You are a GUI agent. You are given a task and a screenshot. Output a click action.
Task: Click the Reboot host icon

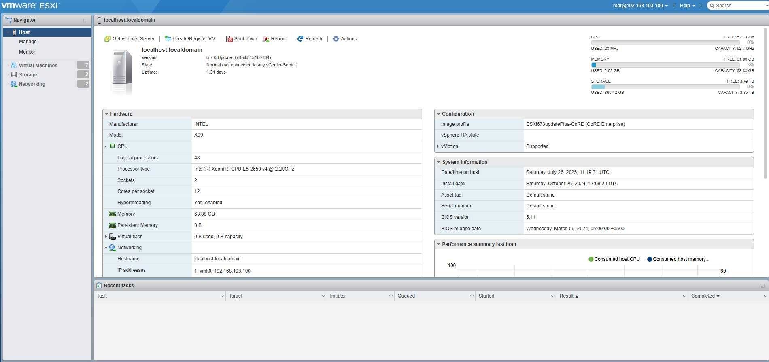[266, 39]
